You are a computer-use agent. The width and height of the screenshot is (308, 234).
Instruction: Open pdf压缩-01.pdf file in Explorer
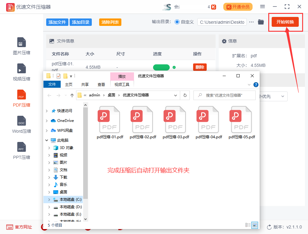[x=110, y=123]
